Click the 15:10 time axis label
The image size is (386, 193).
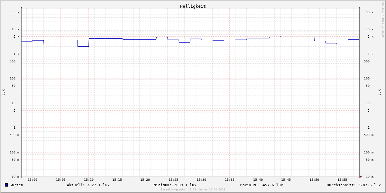[x=89, y=180]
